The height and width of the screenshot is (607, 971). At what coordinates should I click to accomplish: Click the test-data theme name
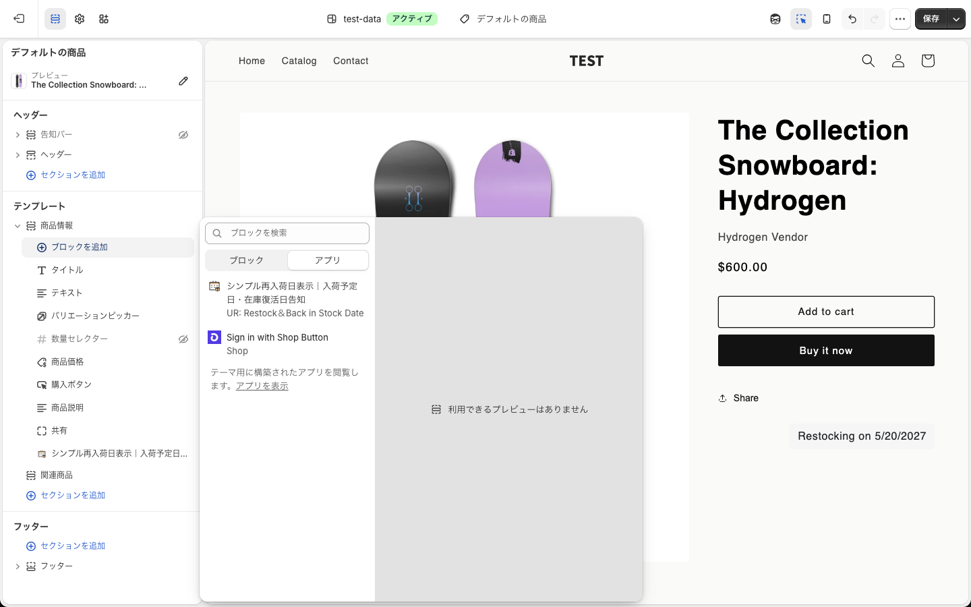pyautogui.click(x=362, y=19)
